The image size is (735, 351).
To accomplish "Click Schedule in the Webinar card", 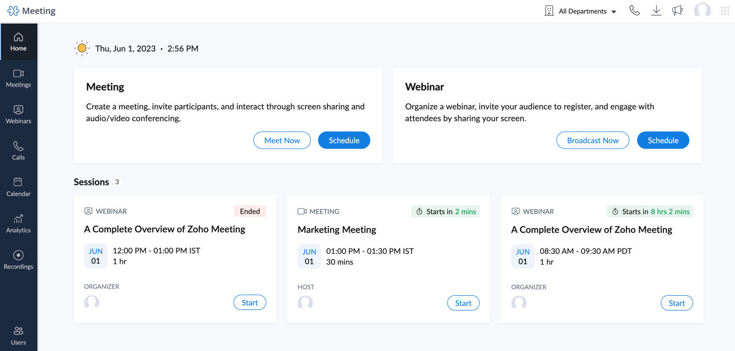I will 663,140.
